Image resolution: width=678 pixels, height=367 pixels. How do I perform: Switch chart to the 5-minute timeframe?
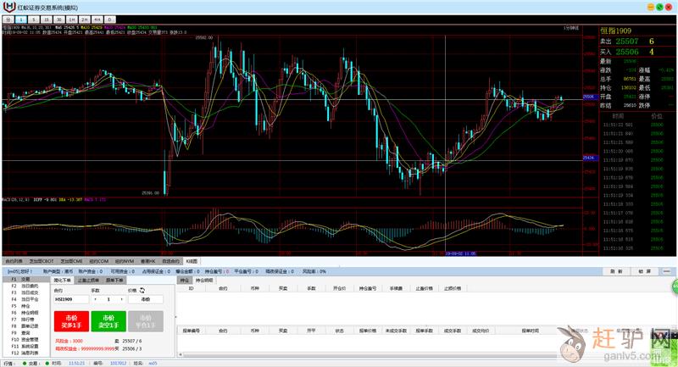point(33,19)
